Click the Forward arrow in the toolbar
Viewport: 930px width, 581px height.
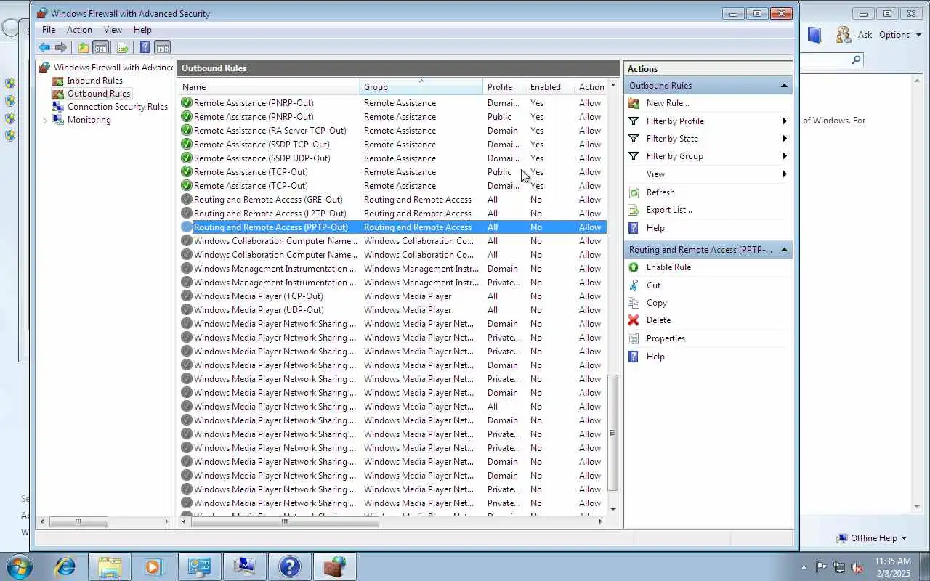(61, 48)
